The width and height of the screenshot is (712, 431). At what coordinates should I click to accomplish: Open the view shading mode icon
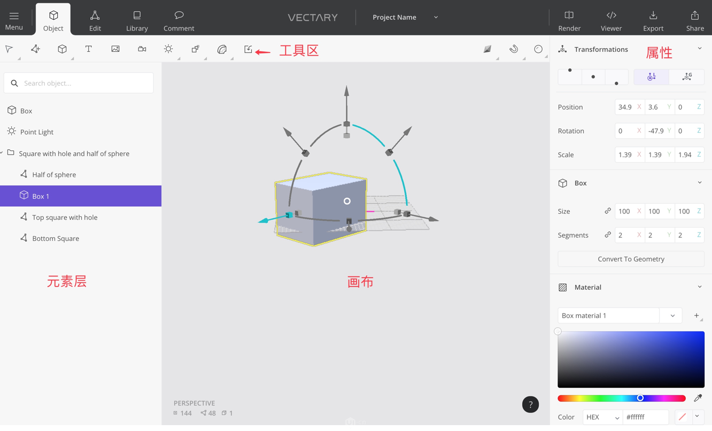487,49
